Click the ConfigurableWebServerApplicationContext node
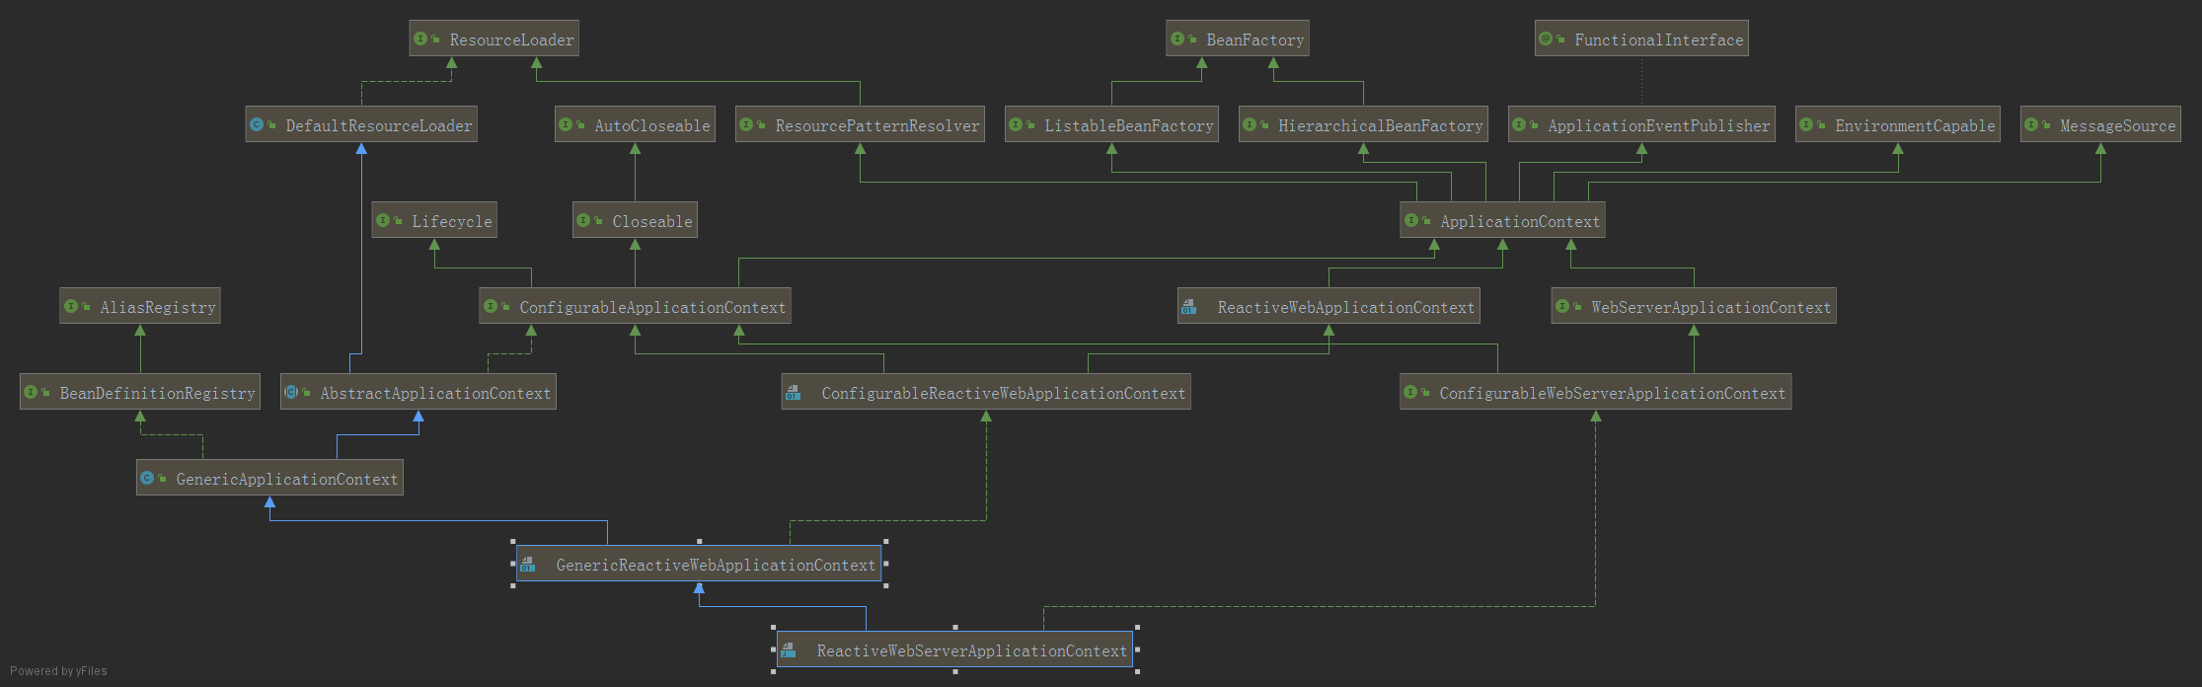The image size is (2202, 687). [1595, 392]
